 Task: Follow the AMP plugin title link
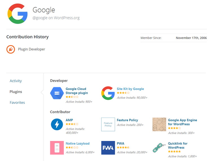point(69,120)
